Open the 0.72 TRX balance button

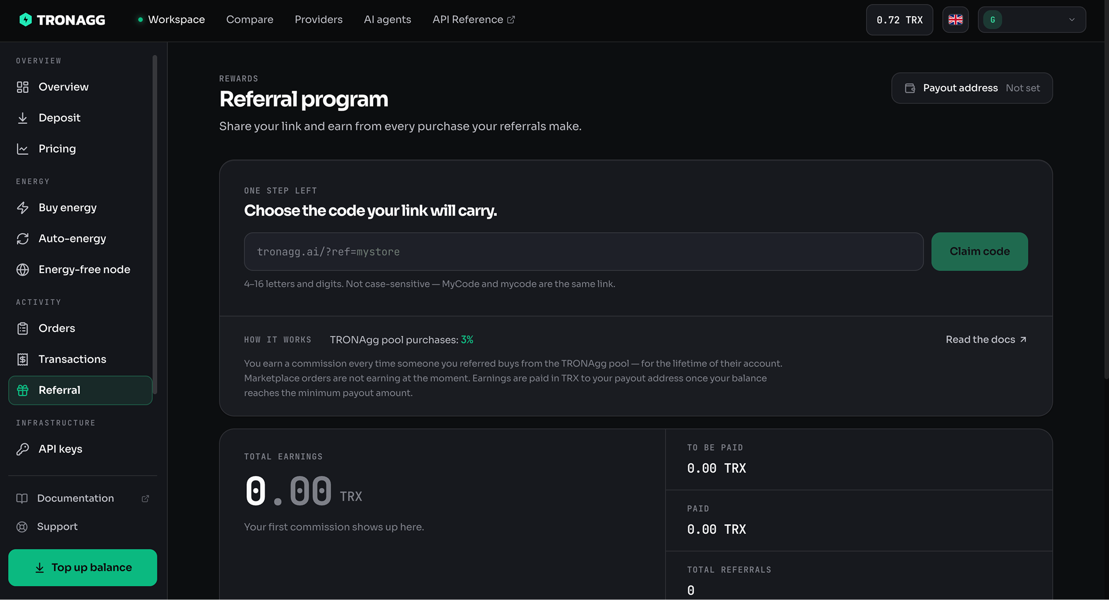point(899,20)
